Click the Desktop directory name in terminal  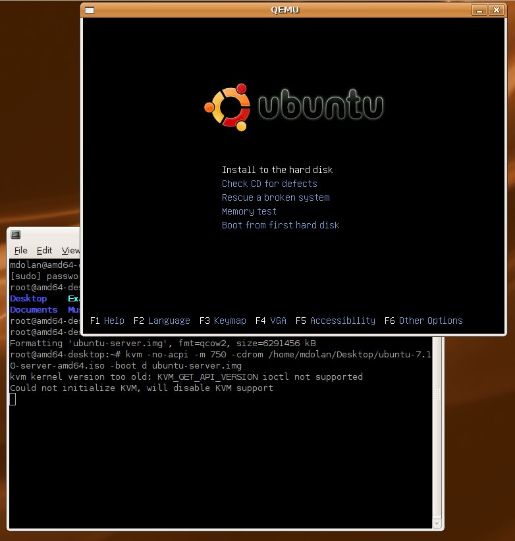28,298
